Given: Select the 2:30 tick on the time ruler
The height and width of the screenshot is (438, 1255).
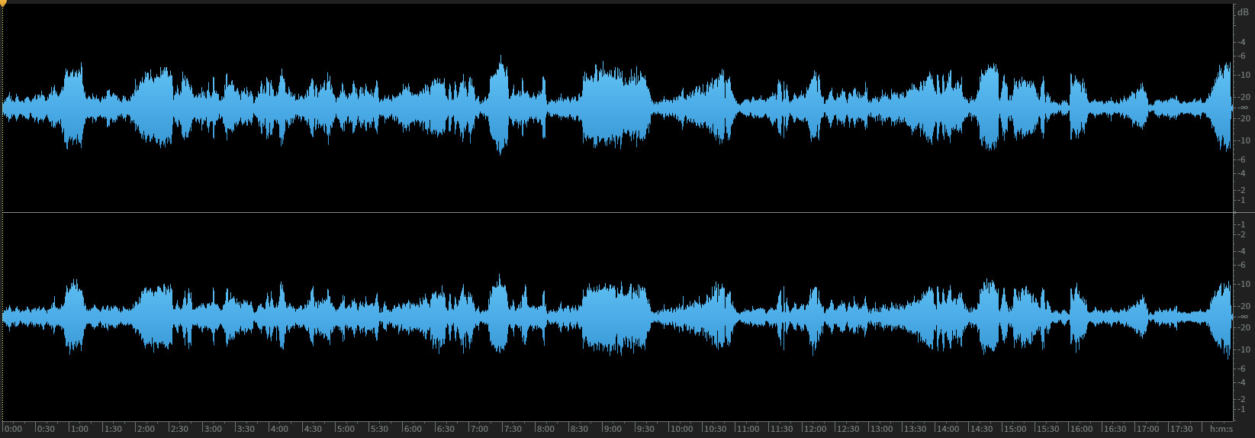Looking at the screenshot, I should point(180,429).
